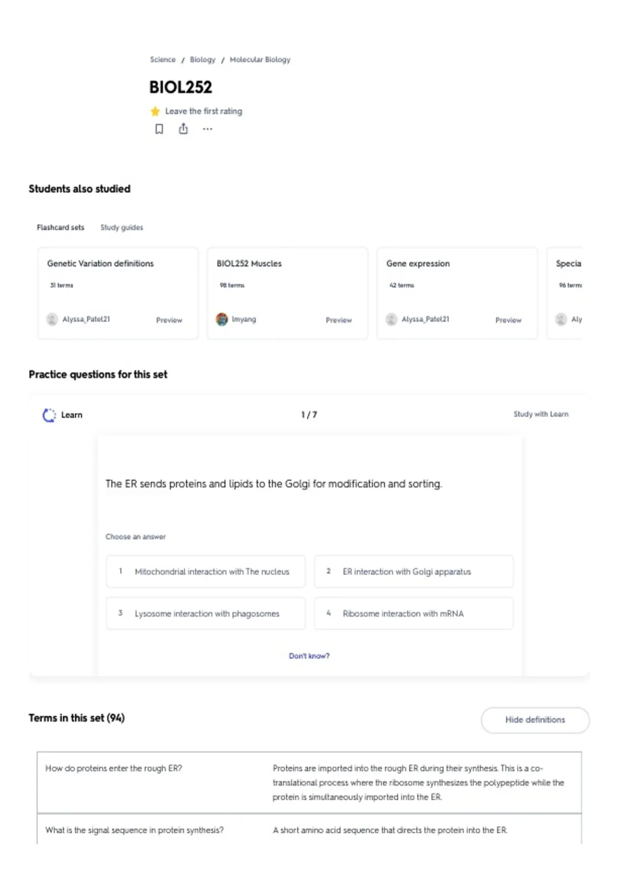Open Study with Learn link
The image size is (618, 875).
click(x=541, y=414)
